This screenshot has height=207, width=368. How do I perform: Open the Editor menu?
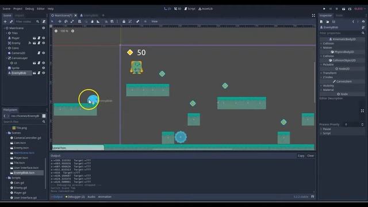coord(41,9)
